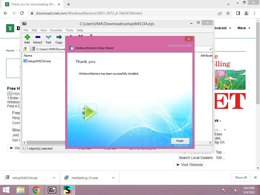Click the share page icon in Chrome
Viewport: 260px width, 195px height.
[x=220, y=13]
